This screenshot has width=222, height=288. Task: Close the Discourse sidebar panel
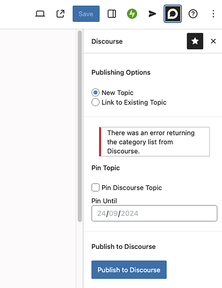213,41
